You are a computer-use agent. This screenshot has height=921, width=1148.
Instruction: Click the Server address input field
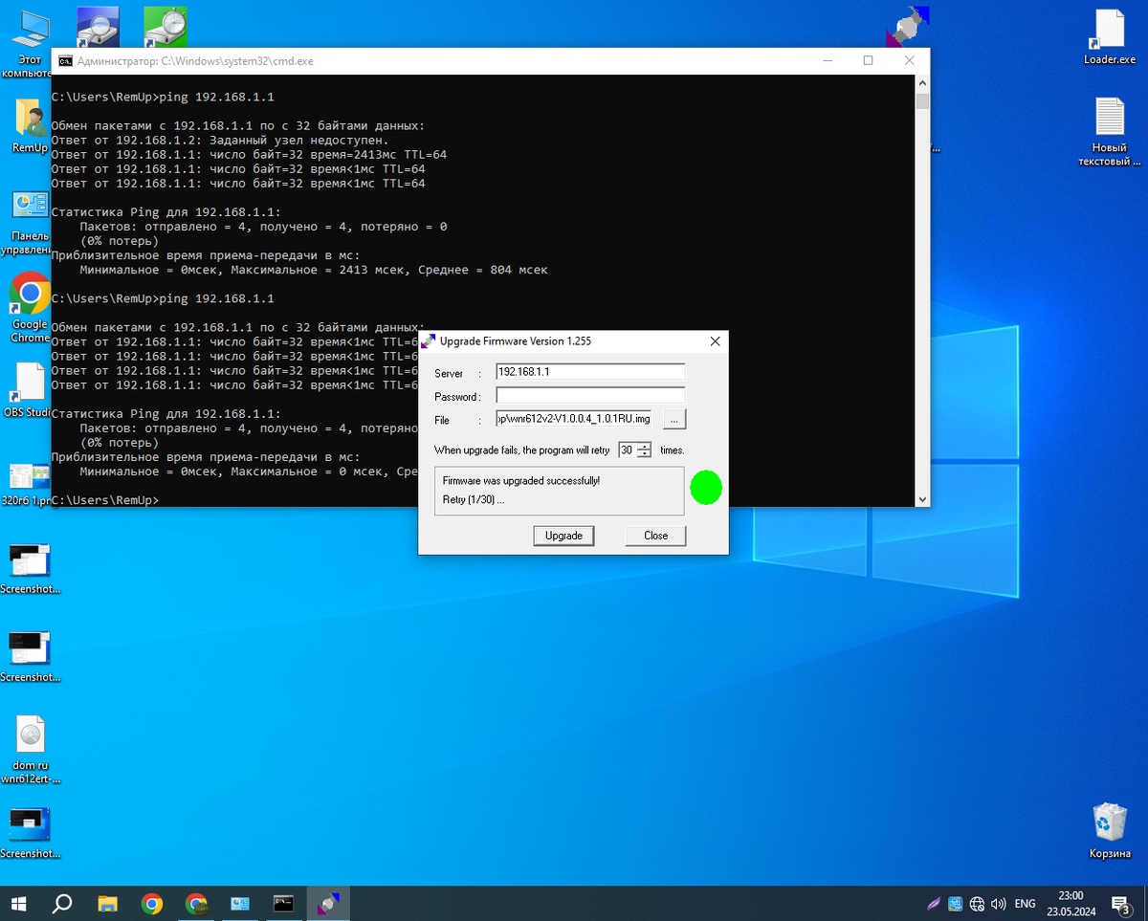(x=590, y=371)
